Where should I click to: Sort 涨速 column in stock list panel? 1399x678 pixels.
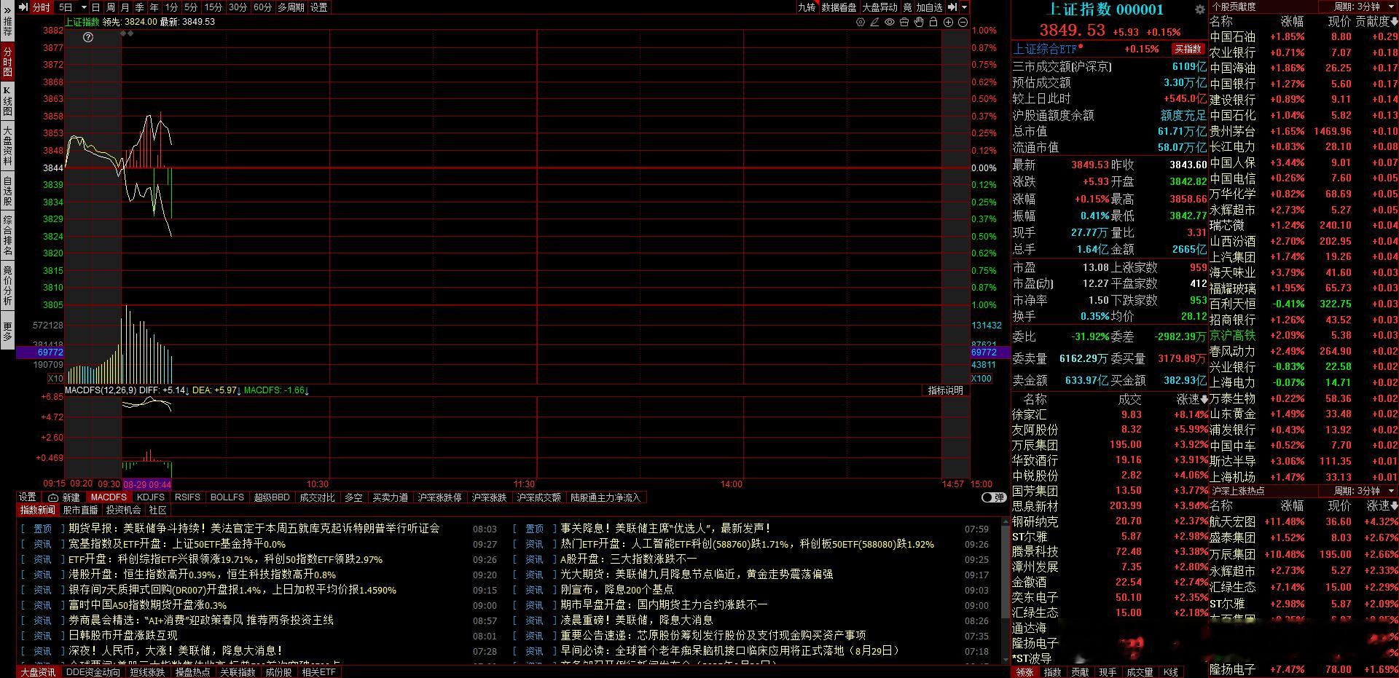tap(1193, 399)
